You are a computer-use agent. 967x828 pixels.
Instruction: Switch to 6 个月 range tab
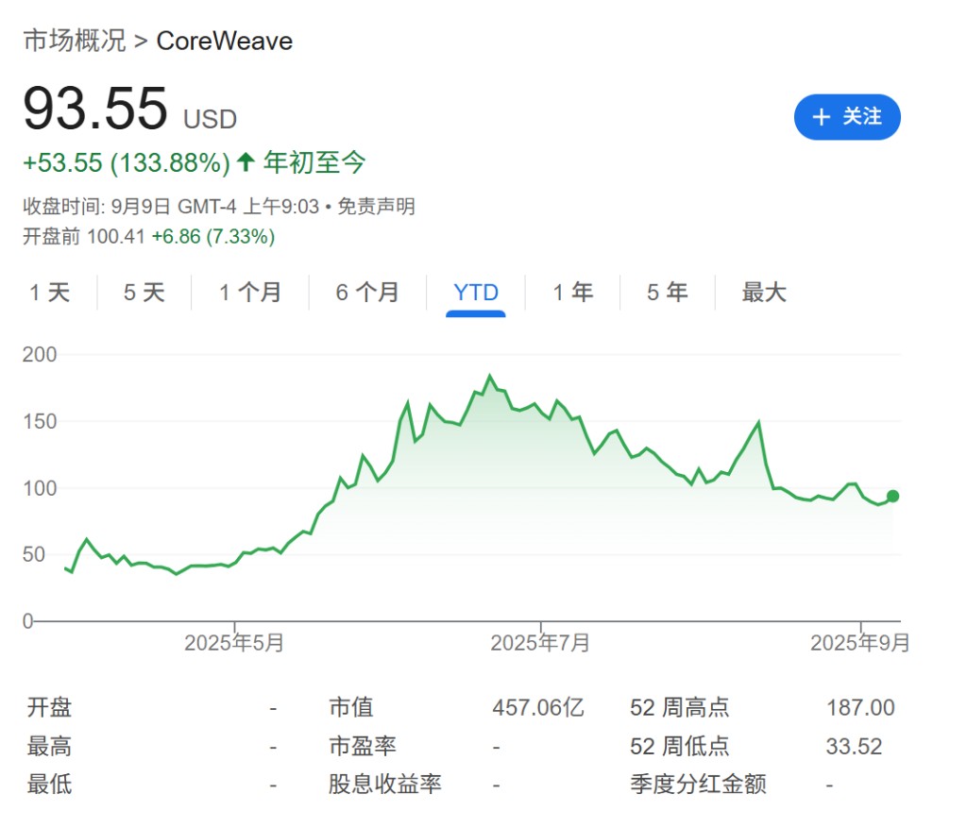pos(367,293)
